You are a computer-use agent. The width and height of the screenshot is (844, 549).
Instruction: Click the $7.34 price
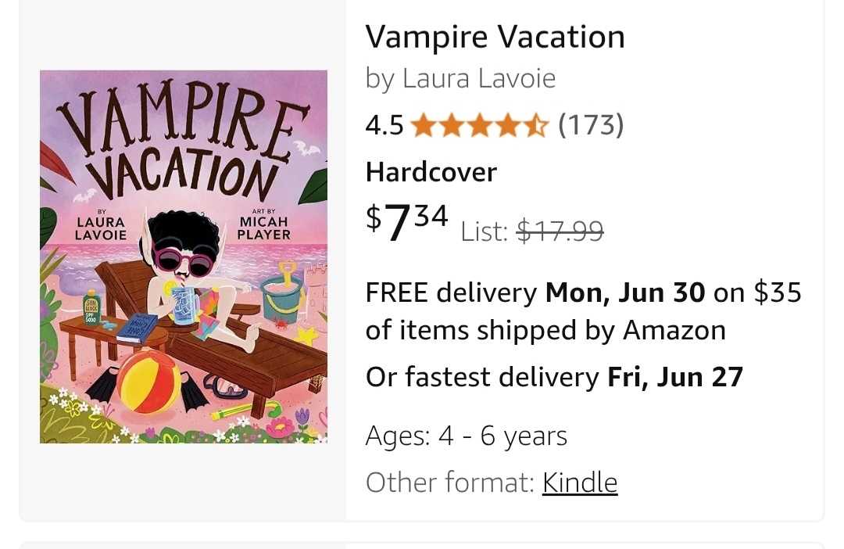pyautogui.click(x=407, y=221)
